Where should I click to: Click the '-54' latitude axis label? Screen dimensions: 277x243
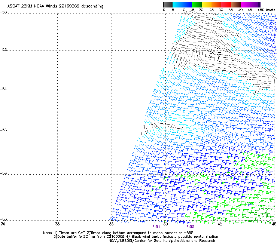pos(3,89)
